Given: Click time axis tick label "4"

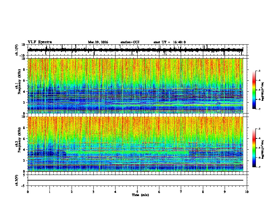Looking at the screenshot, I should point(115,192).
